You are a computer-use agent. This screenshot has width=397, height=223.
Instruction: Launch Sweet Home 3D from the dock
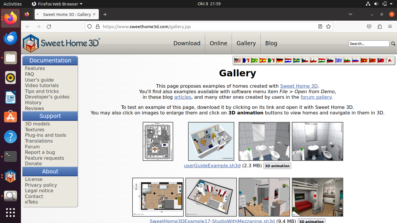point(10,176)
